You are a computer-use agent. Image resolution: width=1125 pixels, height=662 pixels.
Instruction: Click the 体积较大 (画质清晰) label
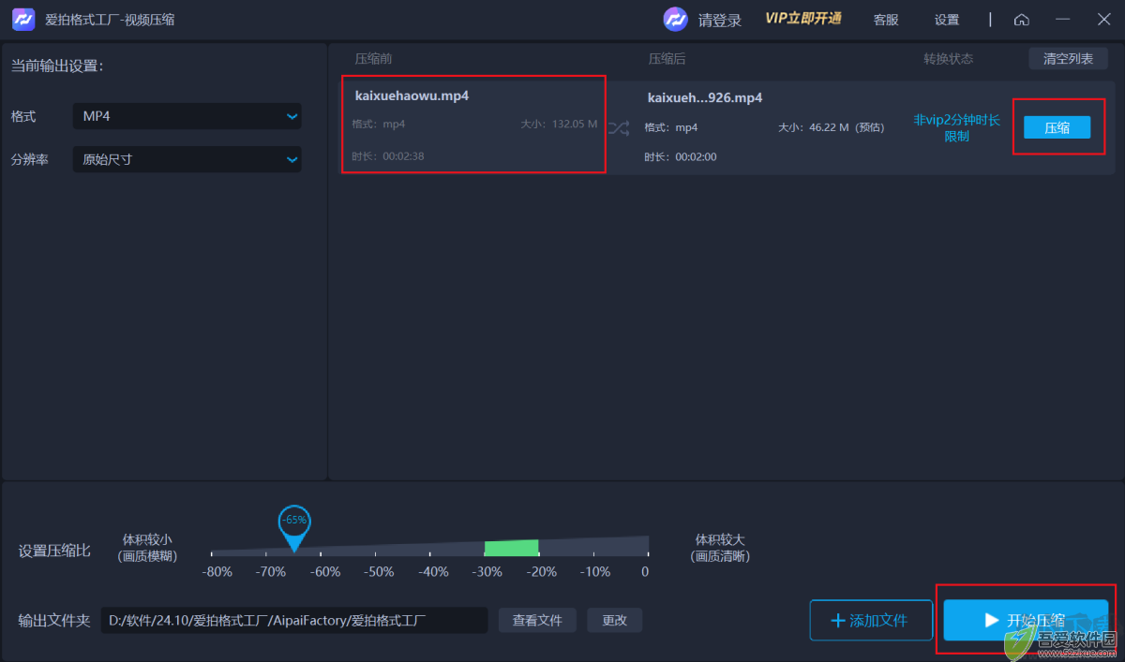point(720,548)
